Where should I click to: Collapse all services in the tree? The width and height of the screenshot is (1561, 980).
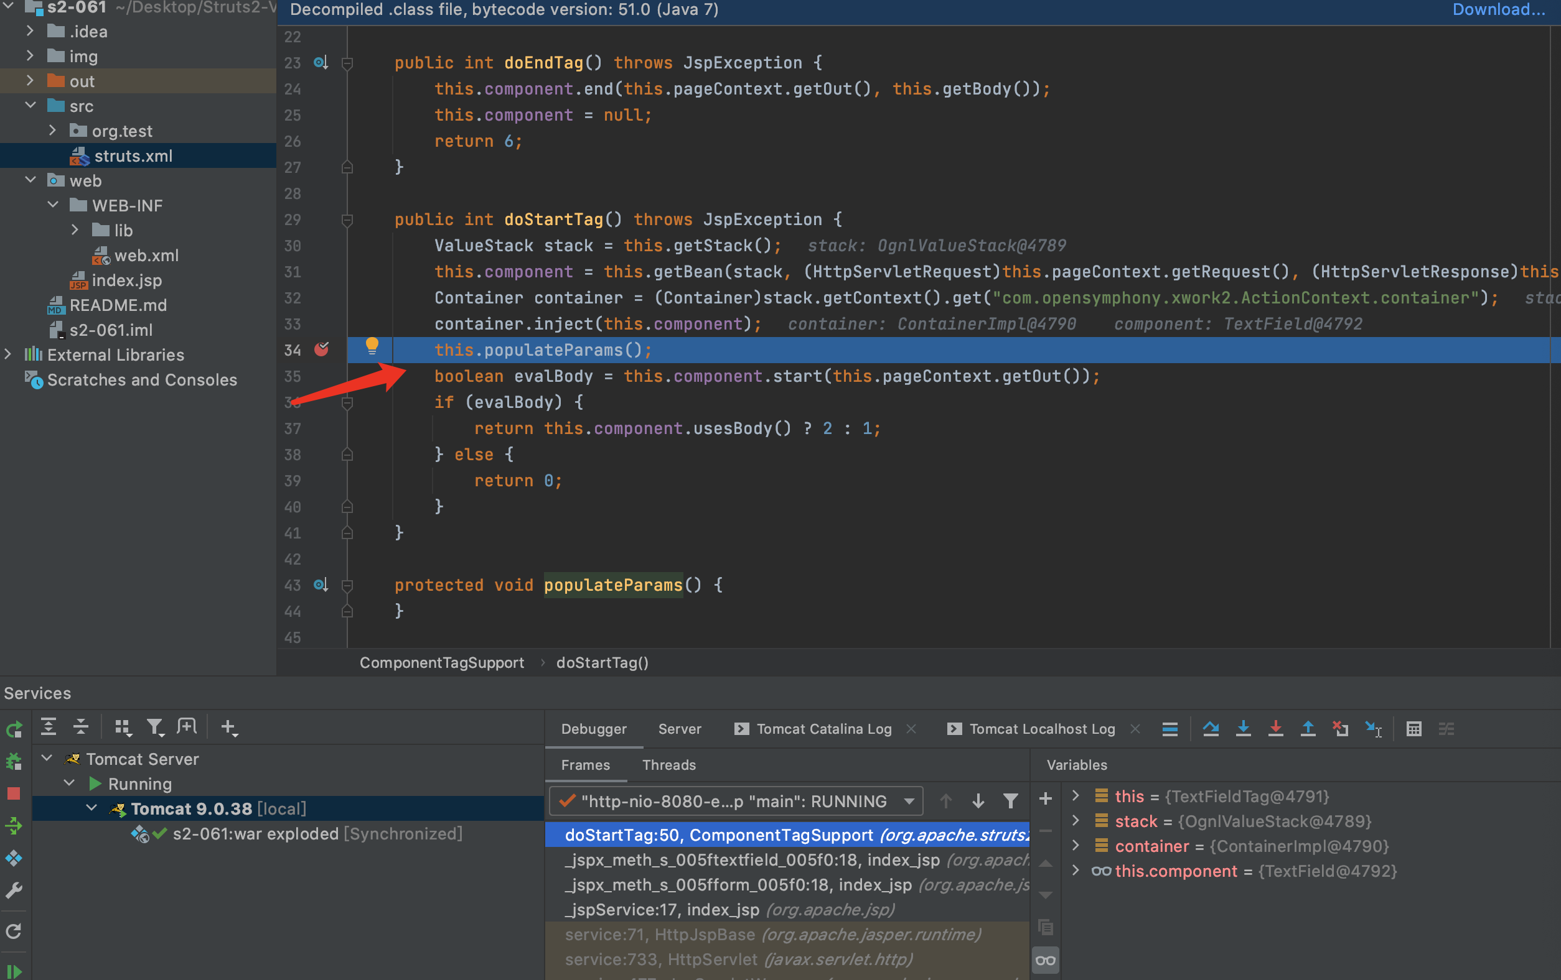coord(80,727)
